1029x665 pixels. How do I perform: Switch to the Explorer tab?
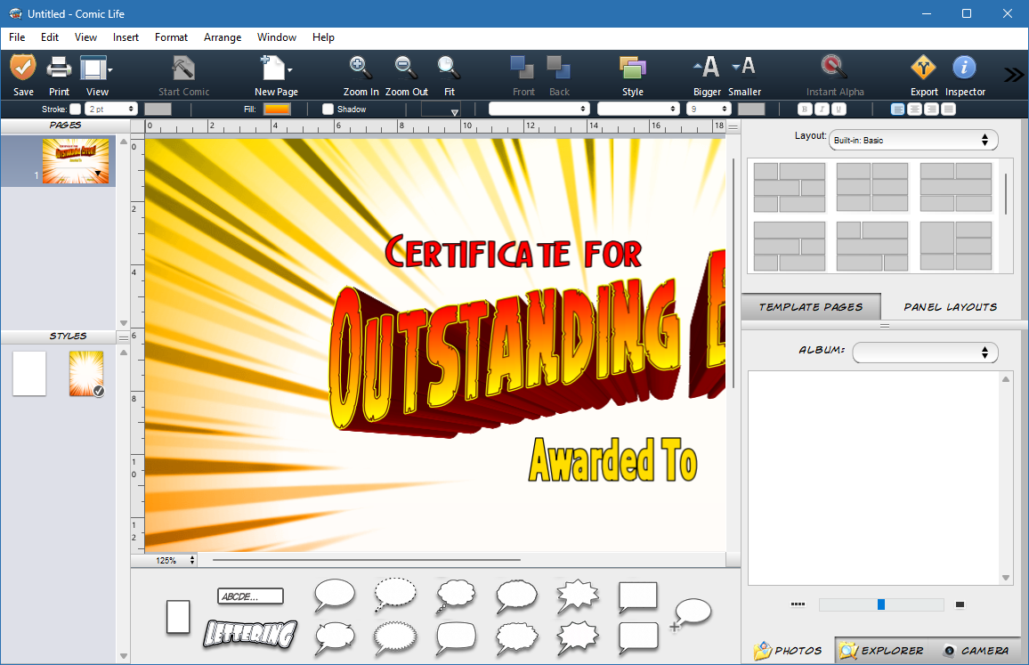(881, 651)
